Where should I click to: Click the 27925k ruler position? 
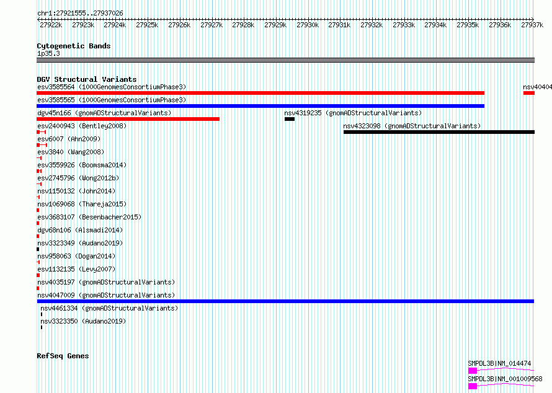[x=147, y=25]
